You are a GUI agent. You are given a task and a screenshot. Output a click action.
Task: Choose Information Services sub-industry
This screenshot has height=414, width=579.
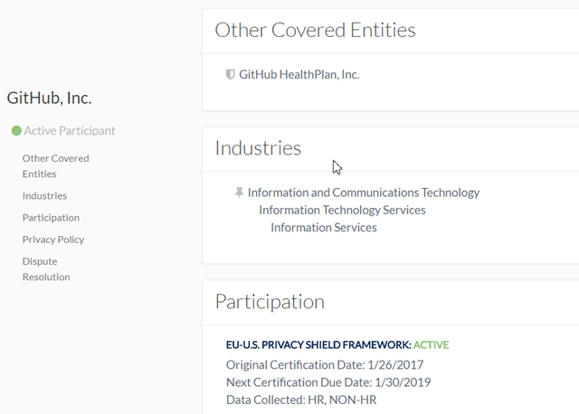[324, 227]
